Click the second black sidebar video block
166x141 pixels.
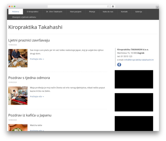click(134, 102)
